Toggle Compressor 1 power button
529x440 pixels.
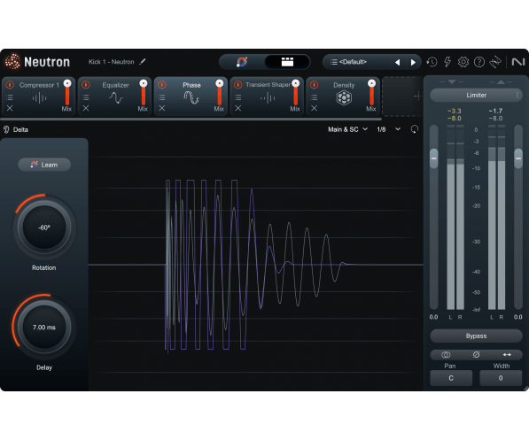[x=10, y=85]
